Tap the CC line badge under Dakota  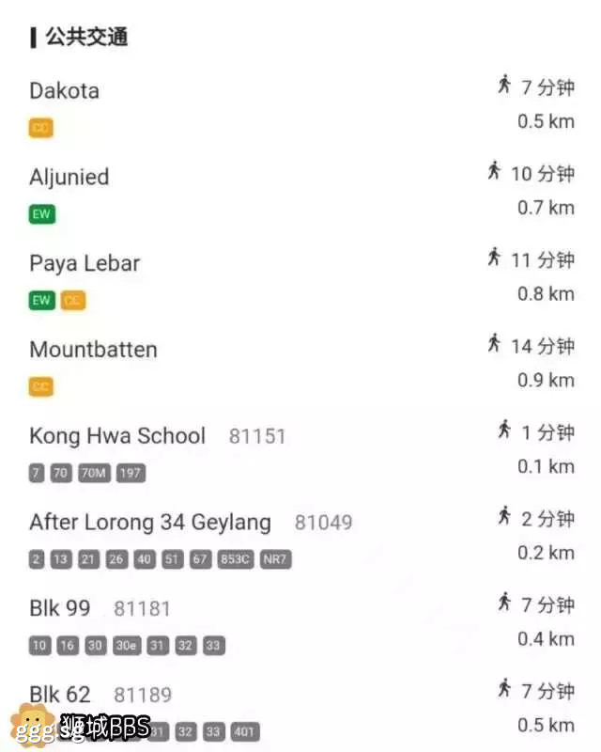[40, 128]
